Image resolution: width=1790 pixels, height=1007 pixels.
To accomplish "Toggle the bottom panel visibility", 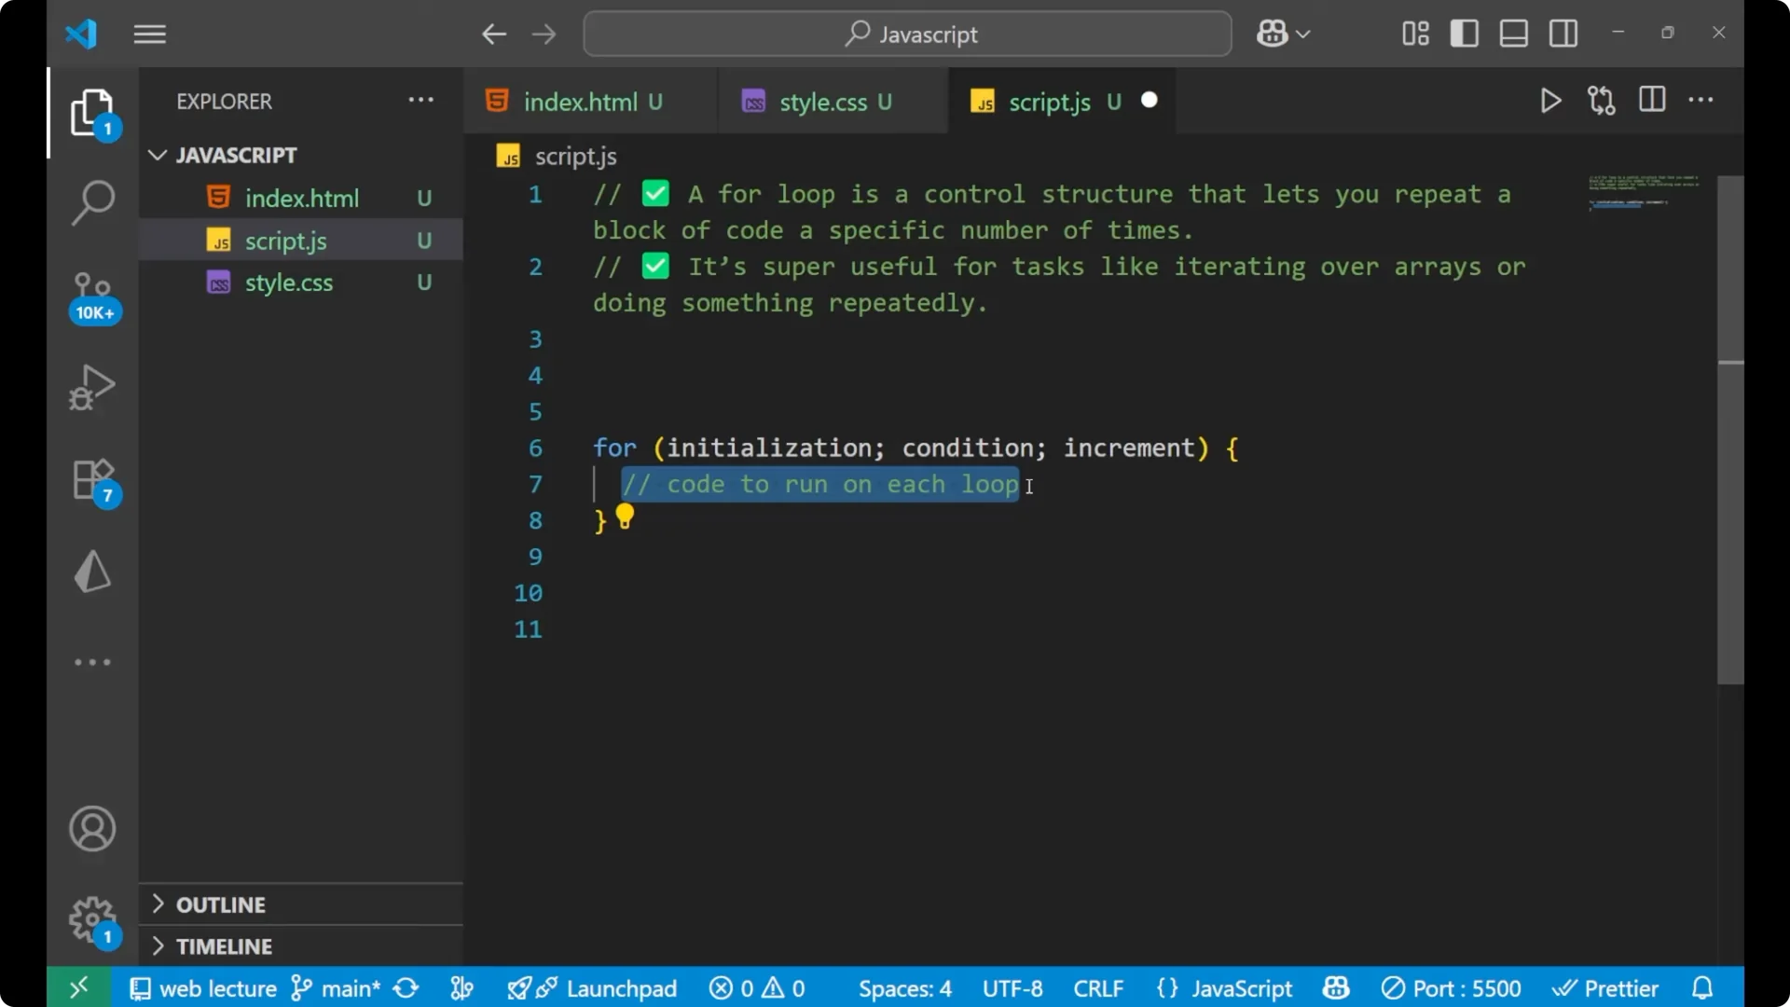I will 1512,33.
